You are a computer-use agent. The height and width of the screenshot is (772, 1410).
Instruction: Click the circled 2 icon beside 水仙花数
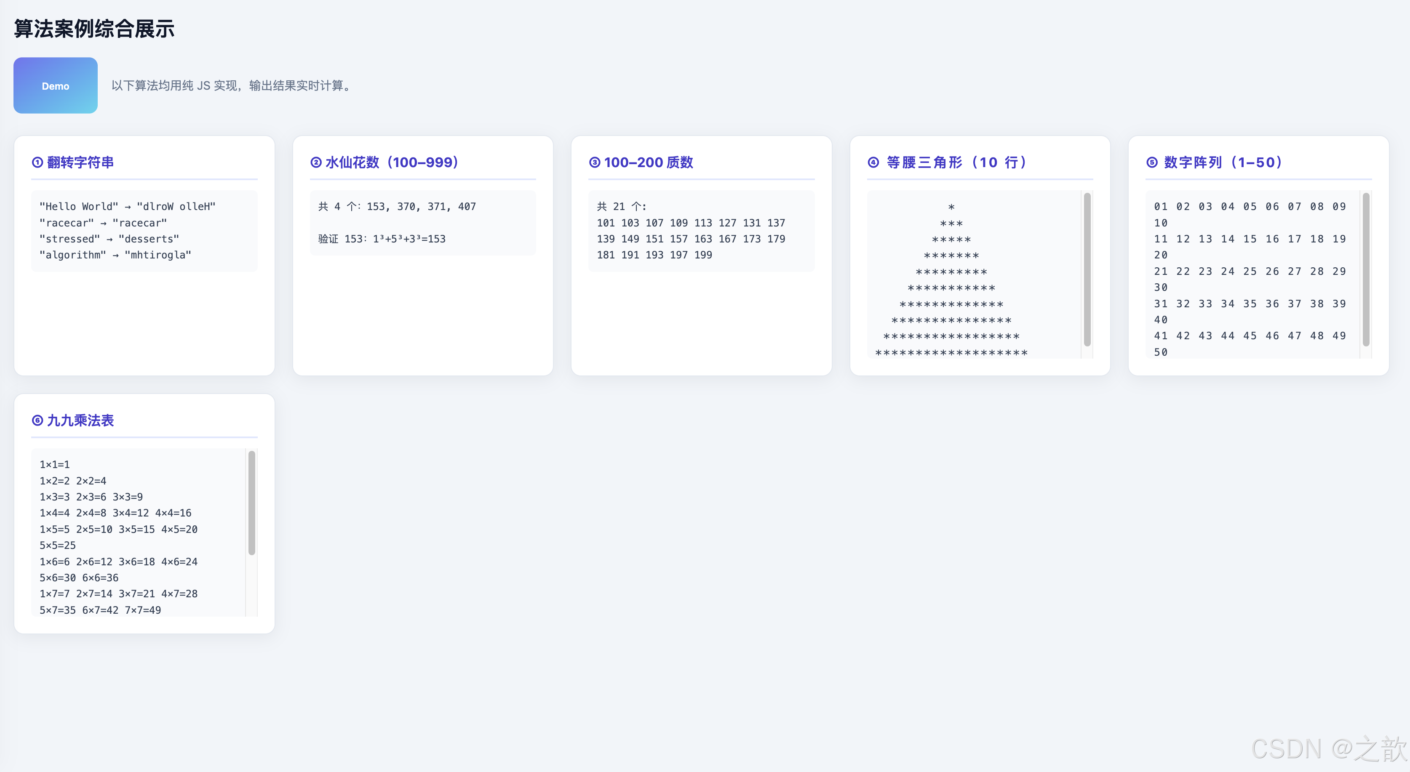316,162
